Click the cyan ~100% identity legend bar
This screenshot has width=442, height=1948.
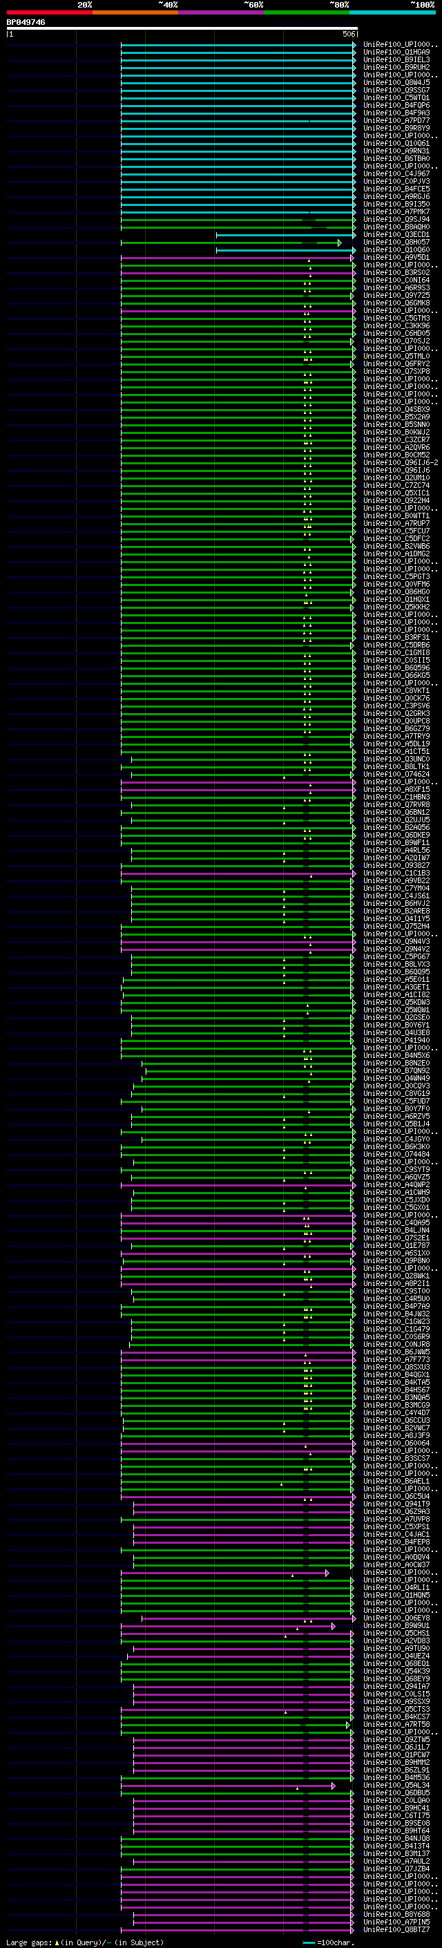click(x=392, y=12)
